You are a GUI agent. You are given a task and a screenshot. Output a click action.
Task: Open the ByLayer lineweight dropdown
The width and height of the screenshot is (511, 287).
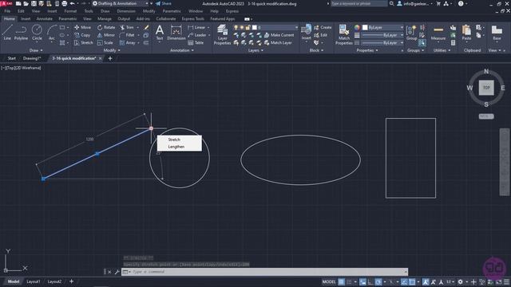[383, 35]
